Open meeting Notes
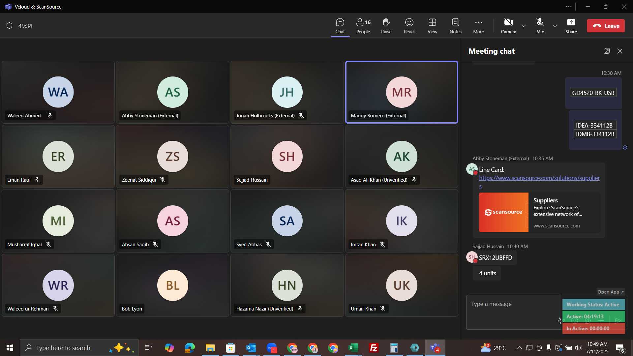633x356 pixels. 455,26
